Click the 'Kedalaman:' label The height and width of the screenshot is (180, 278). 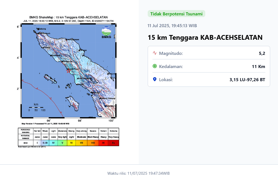[171, 66]
